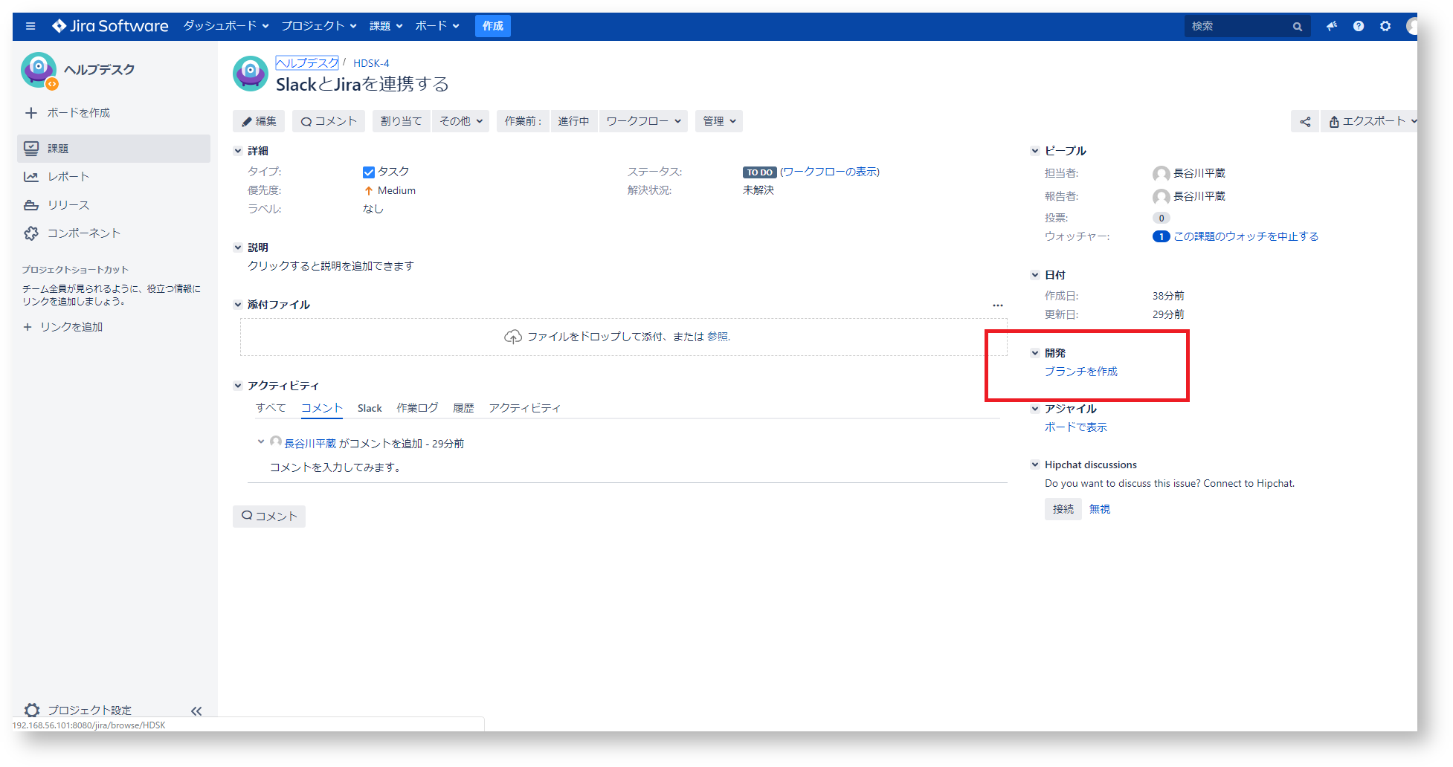
Task: Click the Hipchat 無視 link
Action: click(x=1100, y=509)
